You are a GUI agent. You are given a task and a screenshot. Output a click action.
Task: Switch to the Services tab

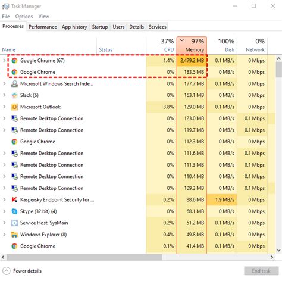click(x=158, y=27)
